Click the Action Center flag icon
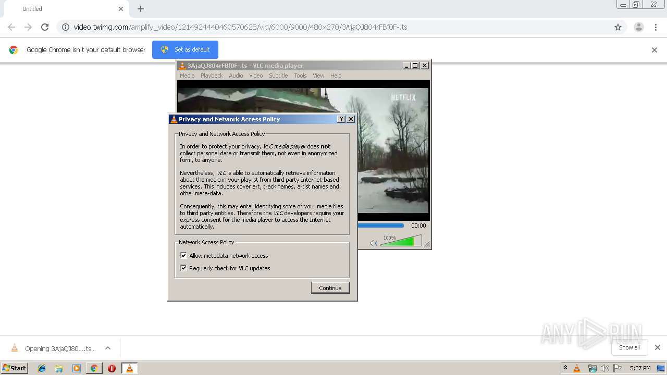Viewport: 667px width, 375px height. click(617, 368)
